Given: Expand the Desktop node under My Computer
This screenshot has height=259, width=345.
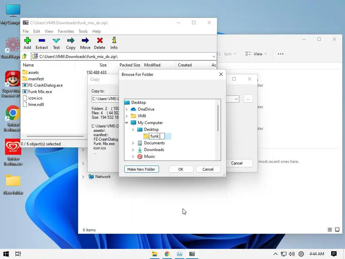Looking at the screenshot, I should 133,129.
